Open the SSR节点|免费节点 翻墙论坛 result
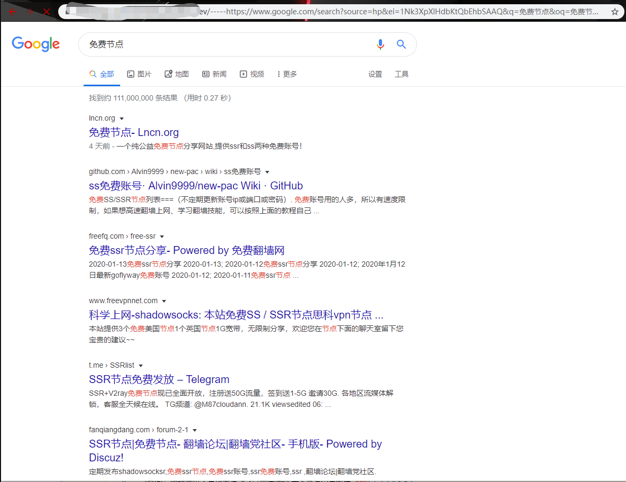626x482 pixels. pyautogui.click(x=235, y=450)
